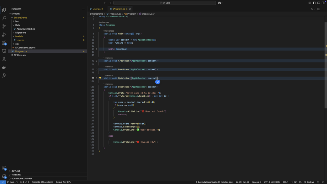Open the Source Control view
The image size is (327, 184).
pyautogui.click(x=4, y=26)
